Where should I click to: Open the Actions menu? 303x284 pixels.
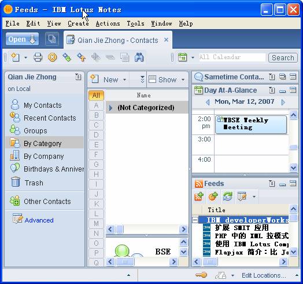point(108,23)
